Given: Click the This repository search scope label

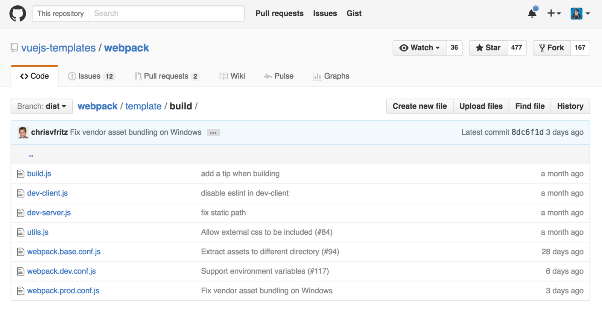Looking at the screenshot, I should pos(61,14).
